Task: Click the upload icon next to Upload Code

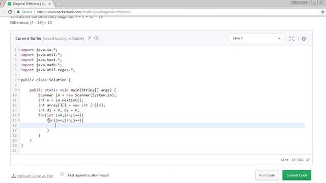Action: point(14,176)
